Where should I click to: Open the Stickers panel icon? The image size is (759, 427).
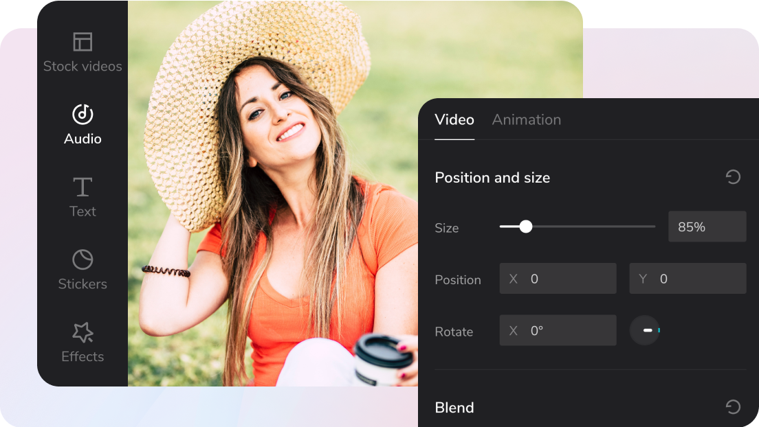[82, 259]
